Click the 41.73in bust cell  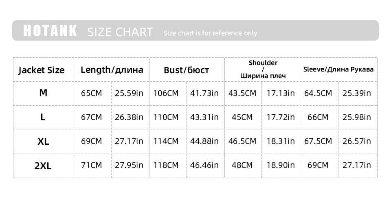204,93
